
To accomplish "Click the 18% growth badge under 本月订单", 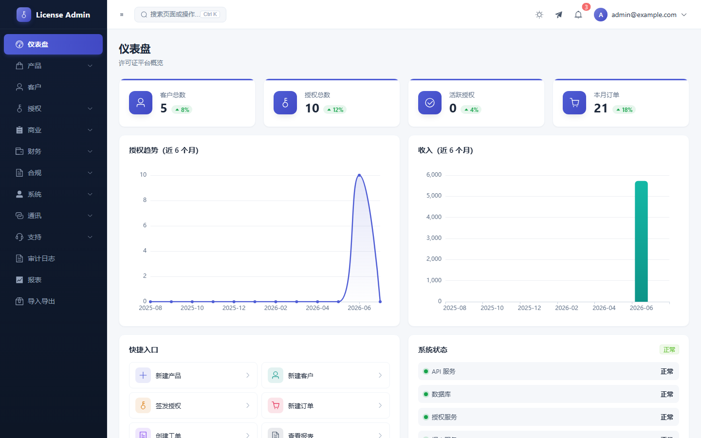I will click(624, 109).
